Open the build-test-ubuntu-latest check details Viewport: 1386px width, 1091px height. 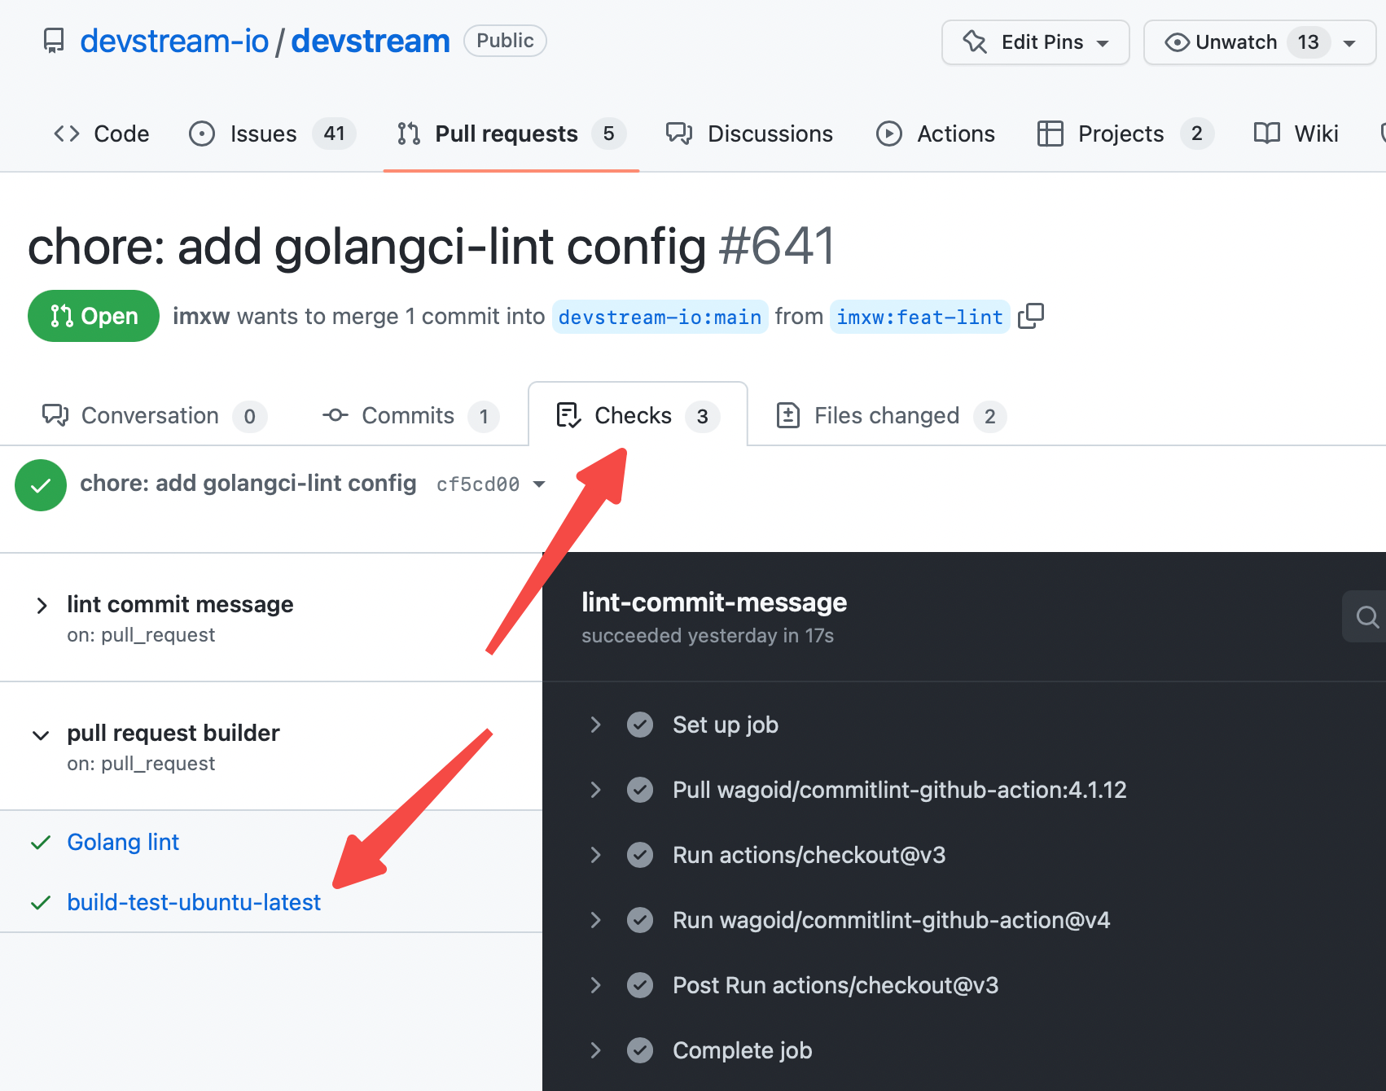[x=194, y=902]
